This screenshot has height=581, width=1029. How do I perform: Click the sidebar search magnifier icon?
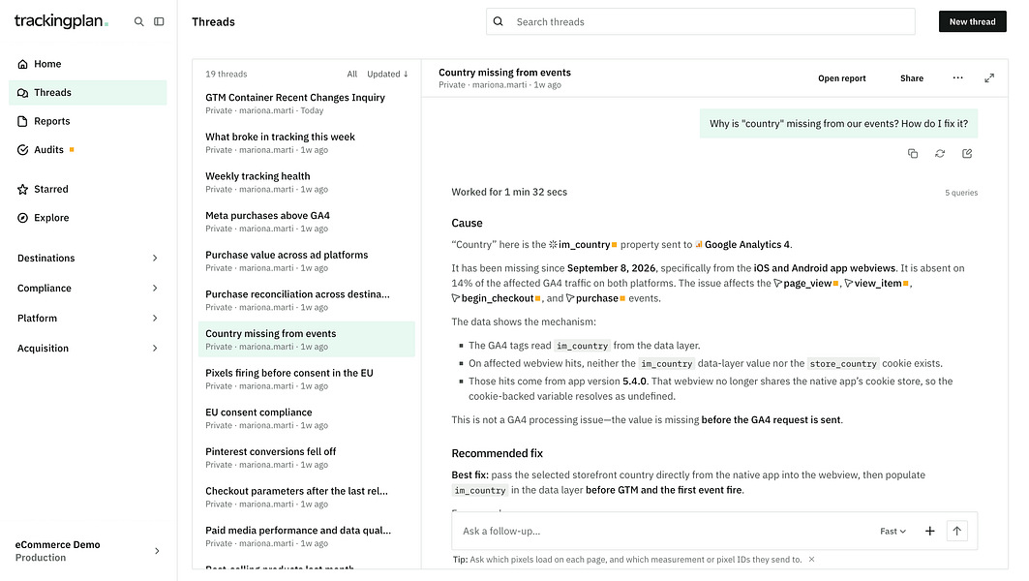pyautogui.click(x=138, y=21)
